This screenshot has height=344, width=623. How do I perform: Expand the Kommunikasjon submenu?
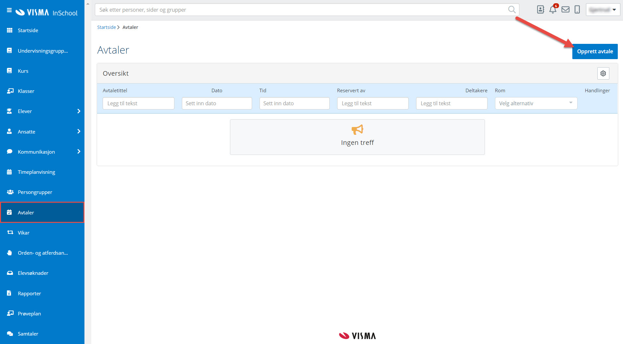coord(78,152)
